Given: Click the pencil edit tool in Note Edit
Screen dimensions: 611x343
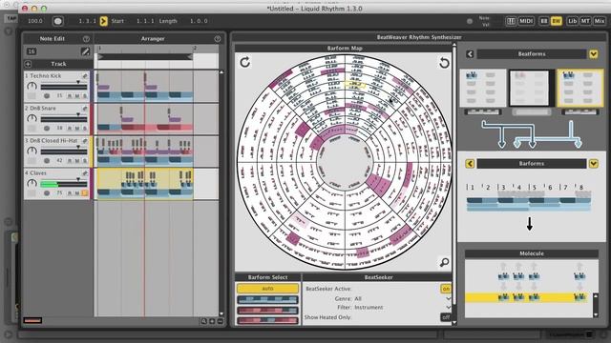Looking at the screenshot, I should tap(85, 50).
